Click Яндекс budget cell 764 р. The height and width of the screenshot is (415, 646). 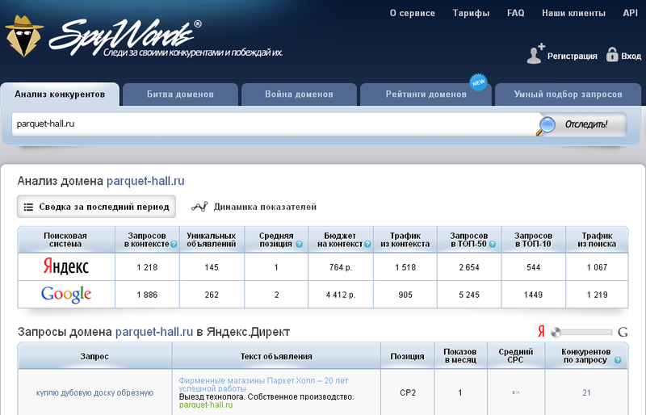(x=340, y=267)
